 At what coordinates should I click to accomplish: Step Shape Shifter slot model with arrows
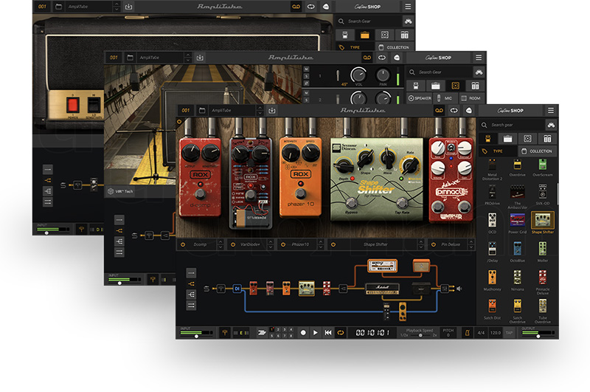(x=421, y=244)
